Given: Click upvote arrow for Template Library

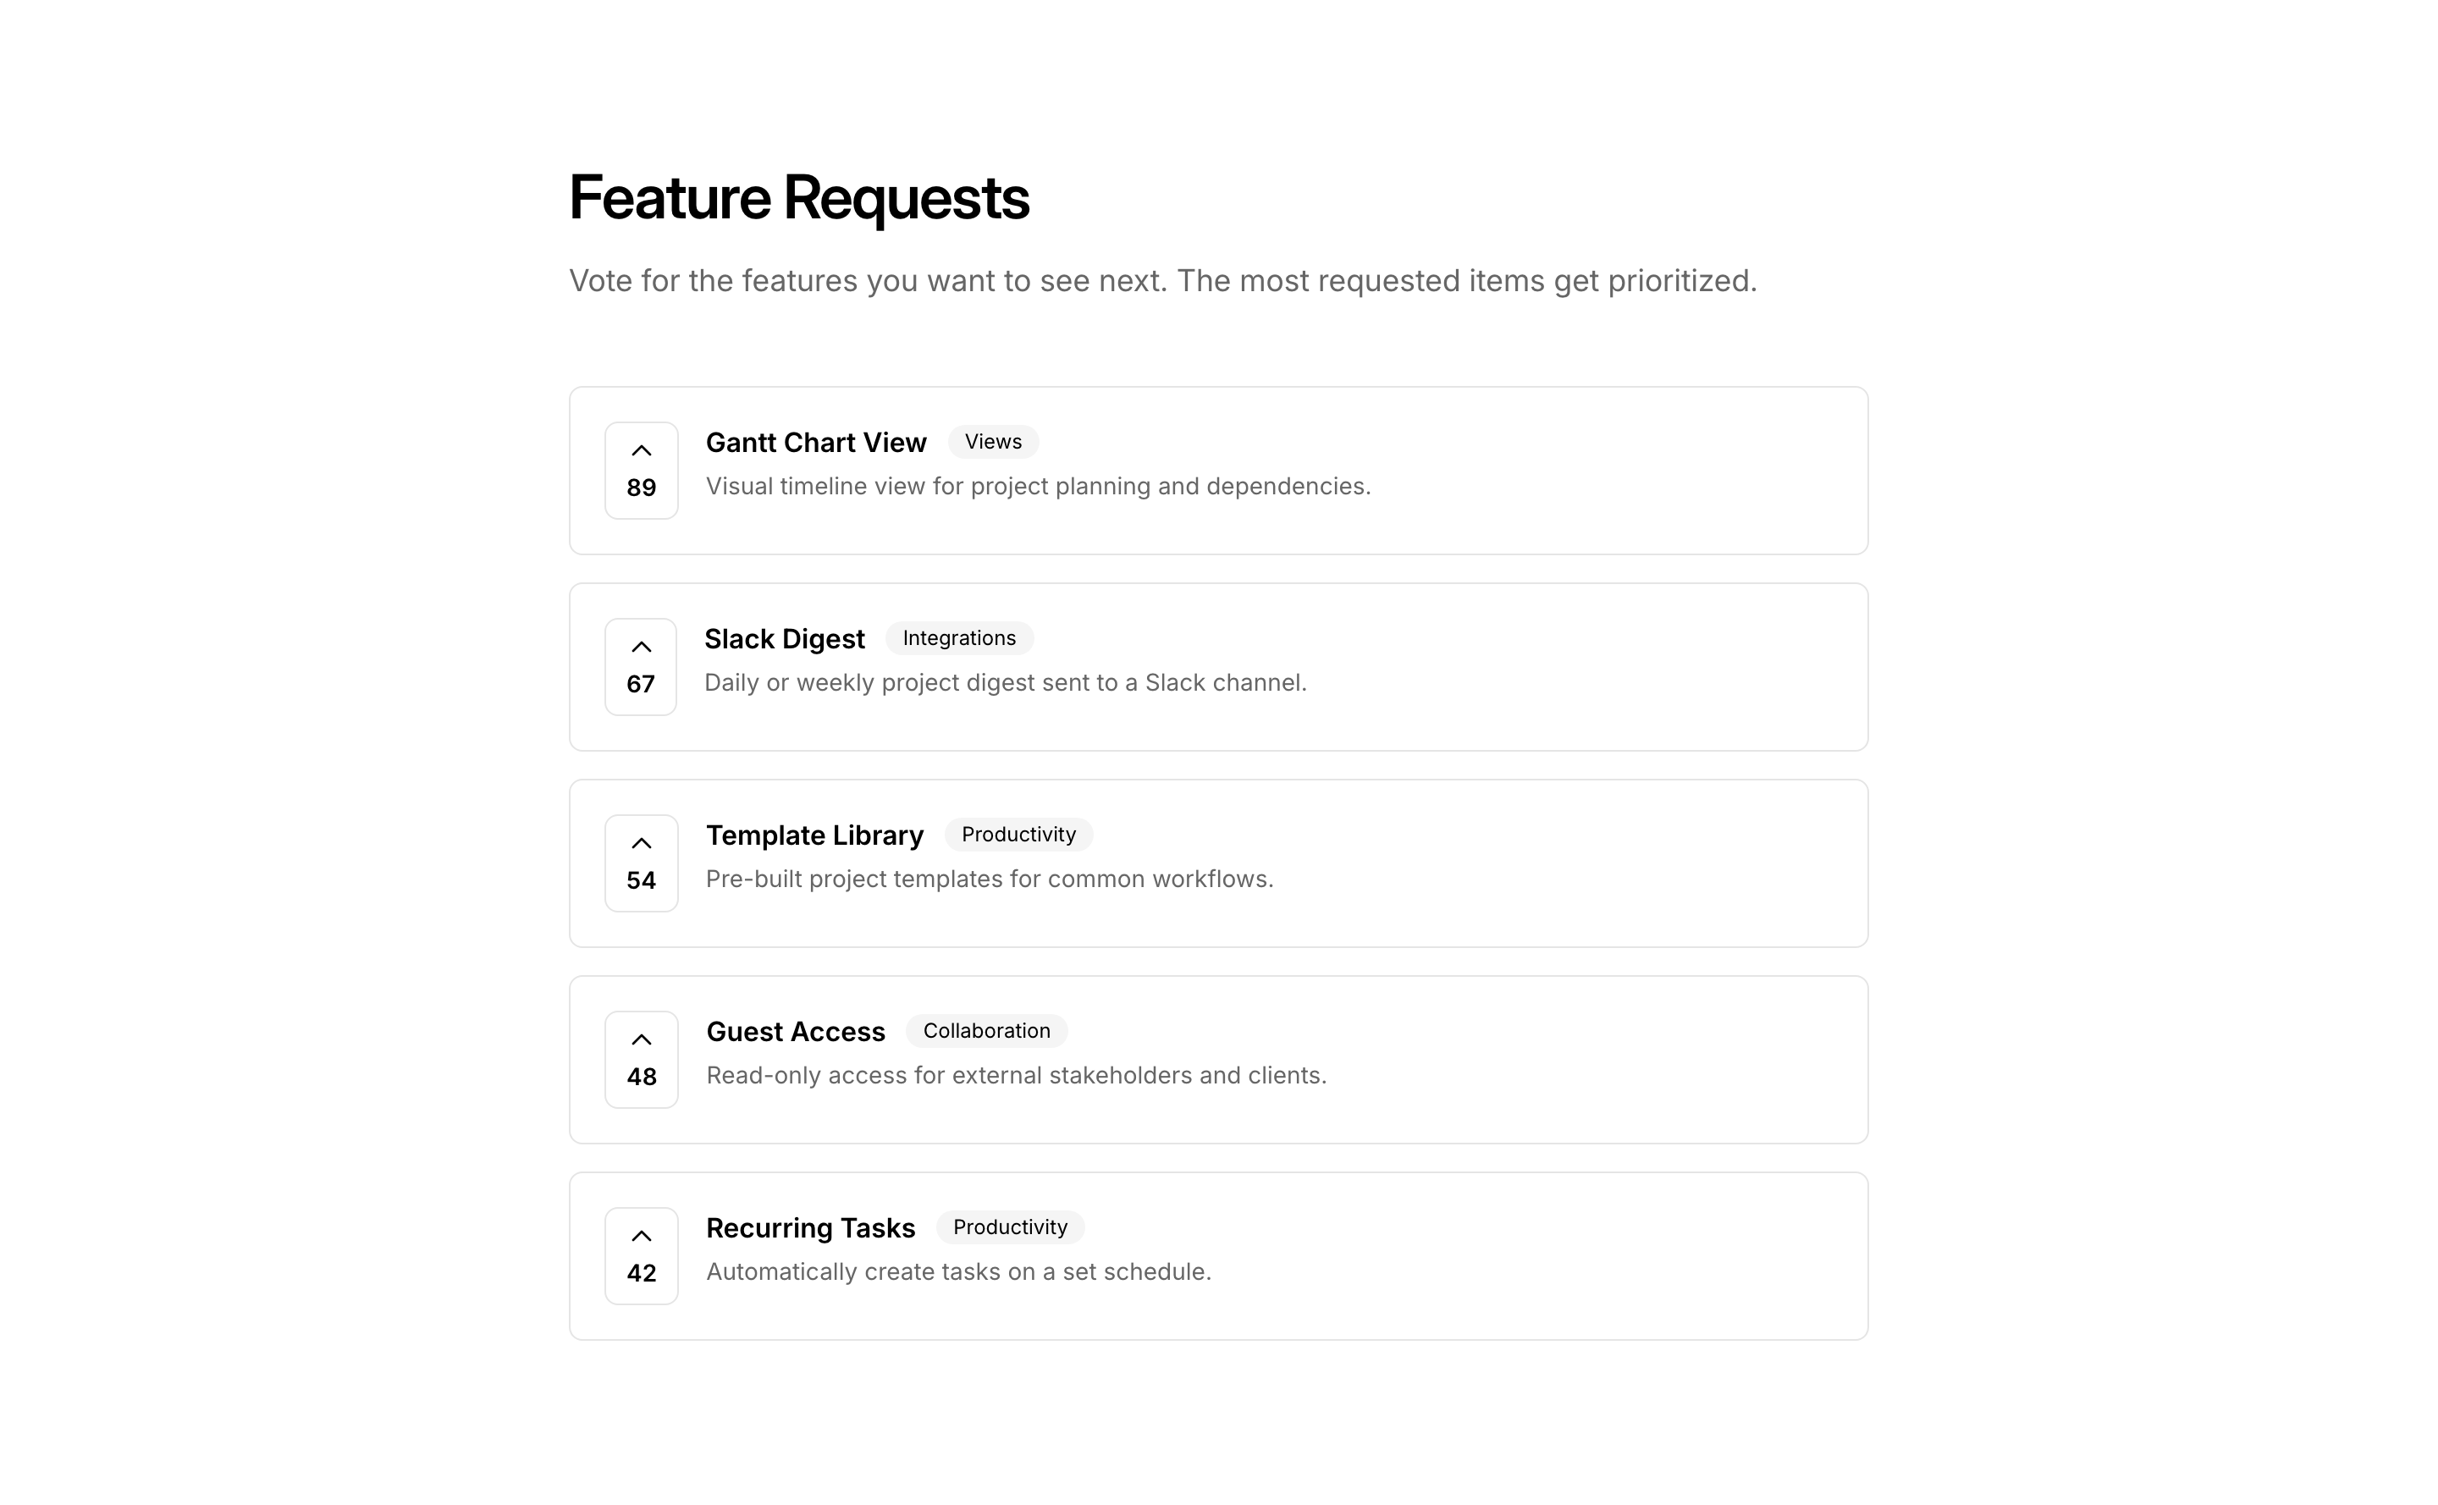Looking at the screenshot, I should 641,844.
